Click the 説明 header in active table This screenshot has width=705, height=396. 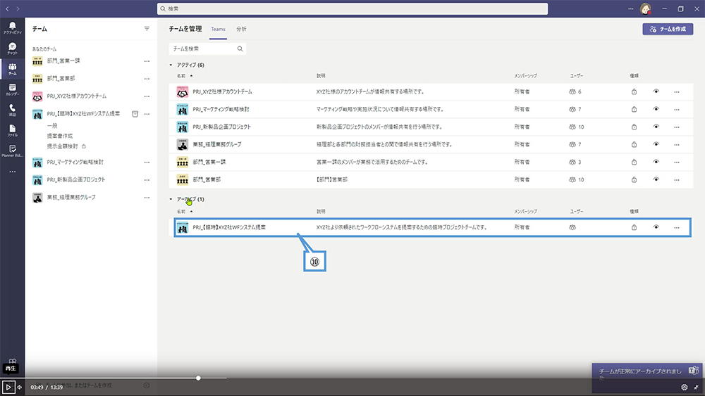[321, 76]
